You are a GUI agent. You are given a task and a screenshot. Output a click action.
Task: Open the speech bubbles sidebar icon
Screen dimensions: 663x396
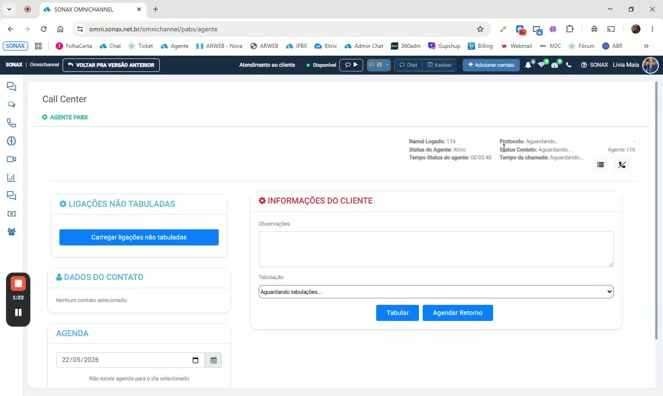12,105
